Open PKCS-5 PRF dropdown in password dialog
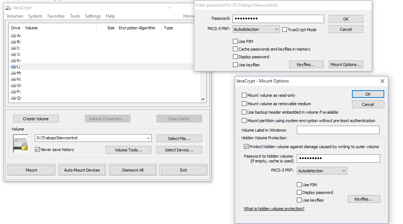Viewport: 403px width, 224px height. tap(256, 29)
